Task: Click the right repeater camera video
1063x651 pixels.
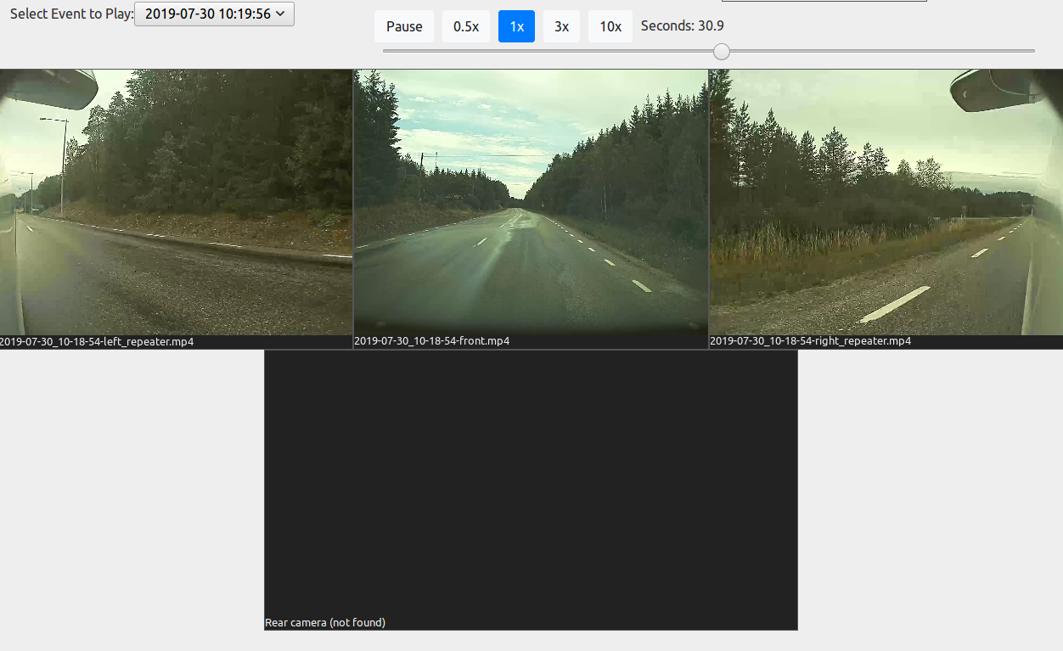Action: click(886, 202)
